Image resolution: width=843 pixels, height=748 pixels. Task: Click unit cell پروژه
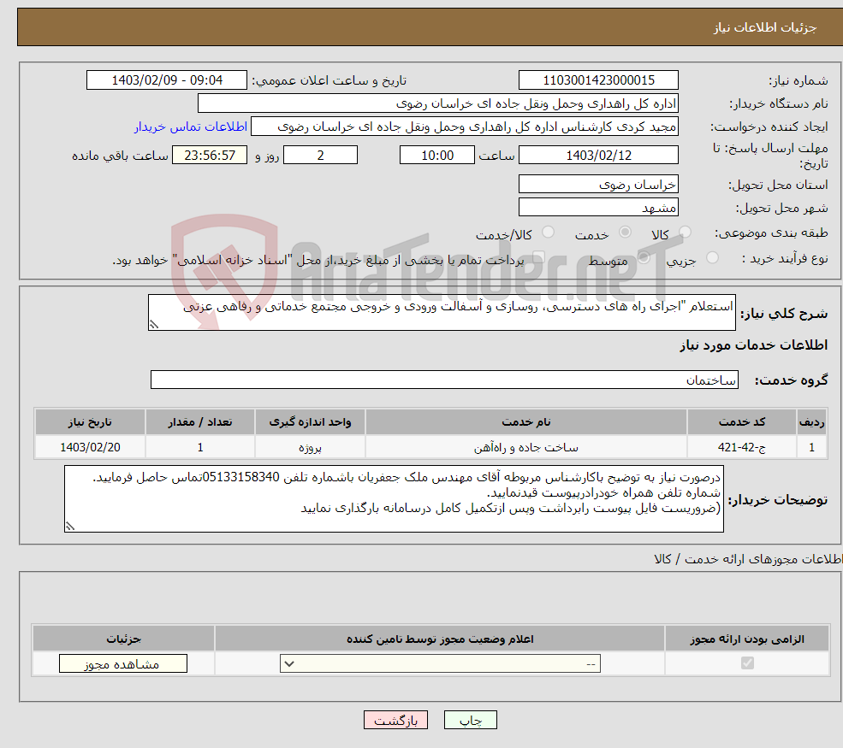click(x=310, y=447)
